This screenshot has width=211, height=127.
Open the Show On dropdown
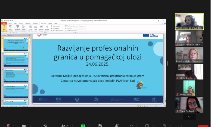point(79,28)
